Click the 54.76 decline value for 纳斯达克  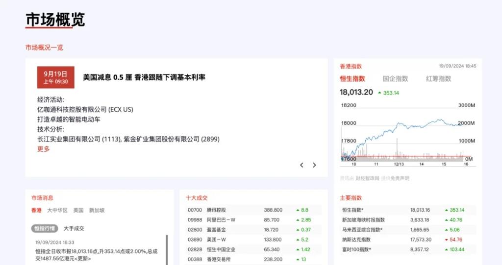456,240
